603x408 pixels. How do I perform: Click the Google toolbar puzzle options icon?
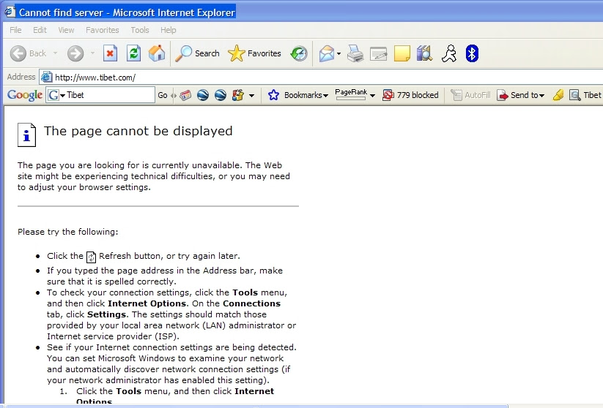point(238,95)
